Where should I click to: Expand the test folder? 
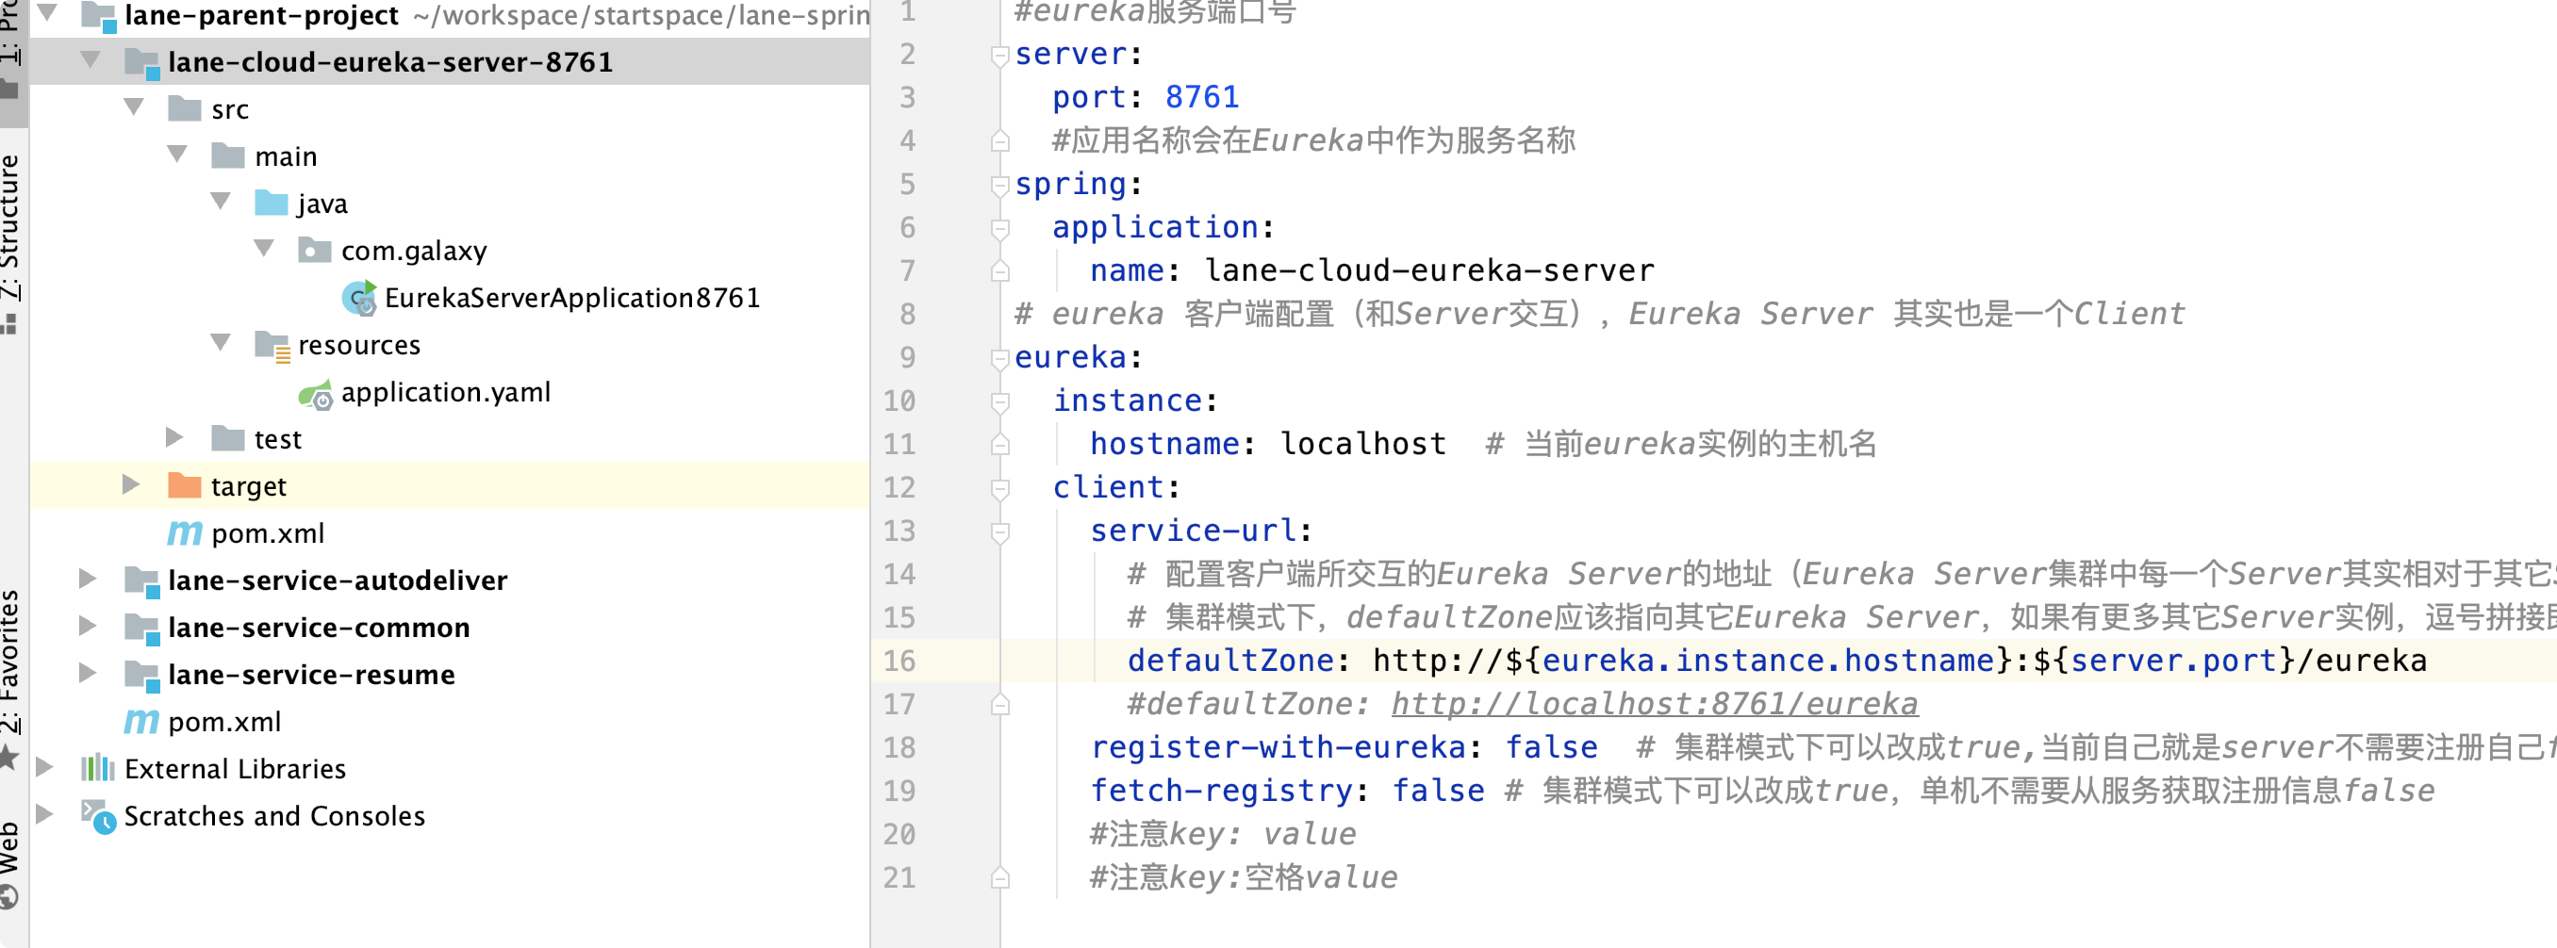click(174, 437)
